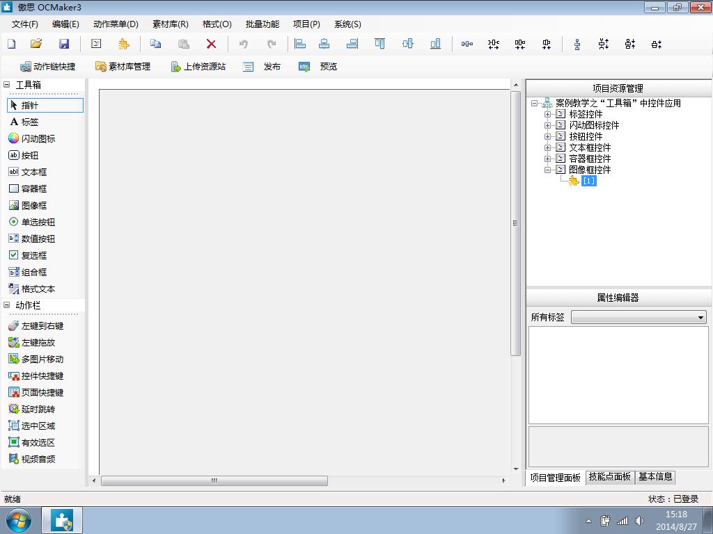Expand the 标签控件 tree node
The width and height of the screenshot is (713, 534).
click(548, 114)
